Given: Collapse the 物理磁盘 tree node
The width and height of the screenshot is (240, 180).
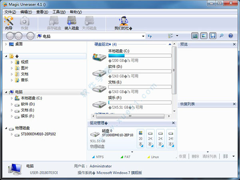Looking at the screenshot, I should pos(6,128).
